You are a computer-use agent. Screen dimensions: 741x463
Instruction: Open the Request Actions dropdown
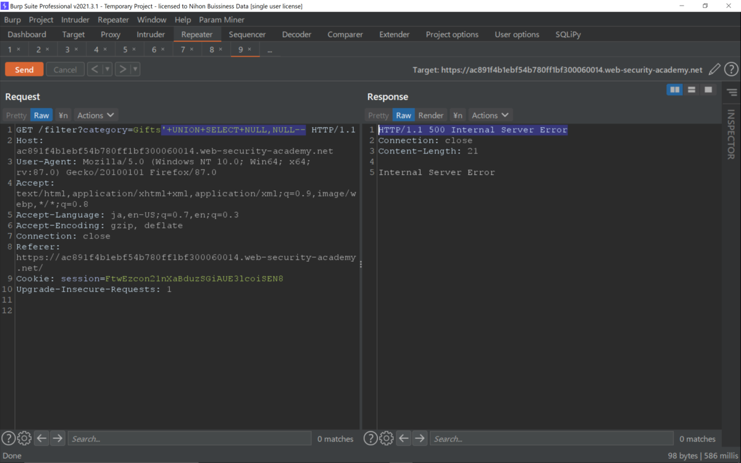(96, 115)
